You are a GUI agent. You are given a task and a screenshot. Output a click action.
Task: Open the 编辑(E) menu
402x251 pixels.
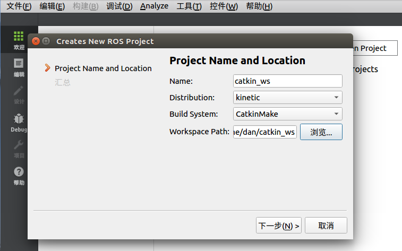pos(52,6)
